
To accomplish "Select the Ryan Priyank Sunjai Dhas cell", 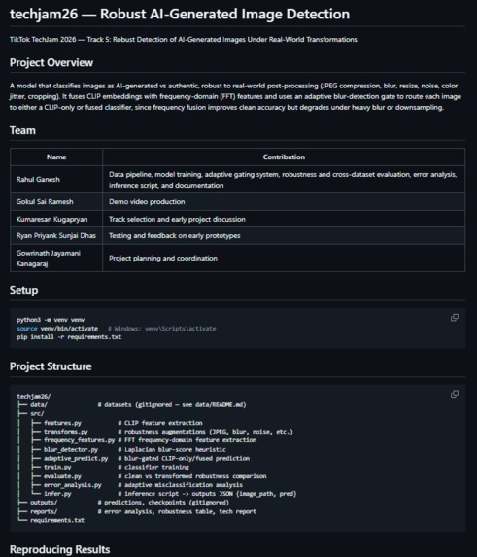I will tap(56, 236).
